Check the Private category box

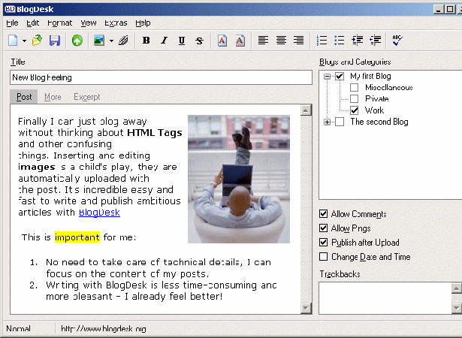354,98
